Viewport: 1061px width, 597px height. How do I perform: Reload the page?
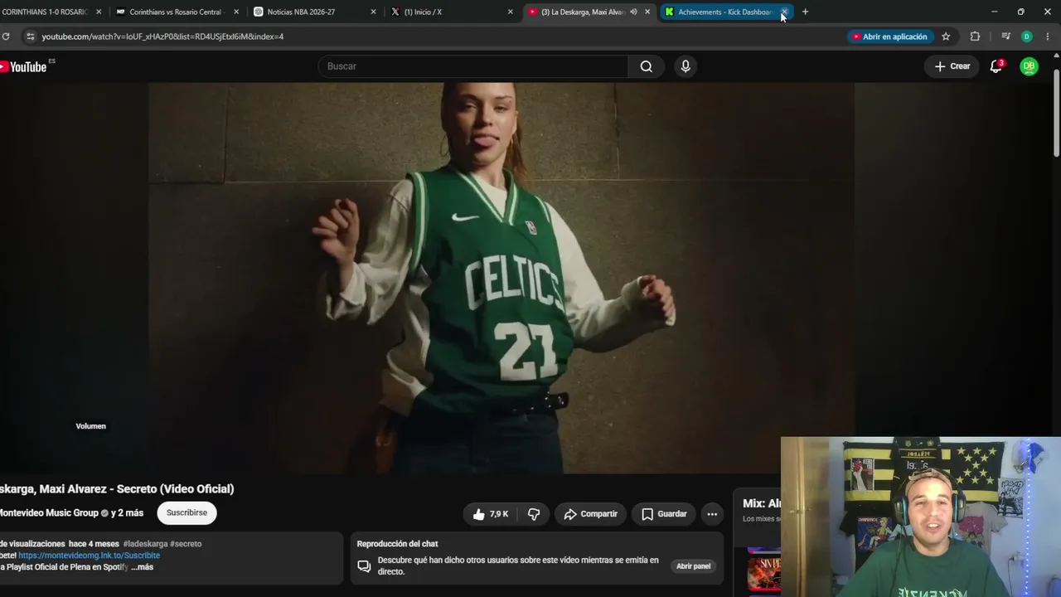click(x=6, y=36)
